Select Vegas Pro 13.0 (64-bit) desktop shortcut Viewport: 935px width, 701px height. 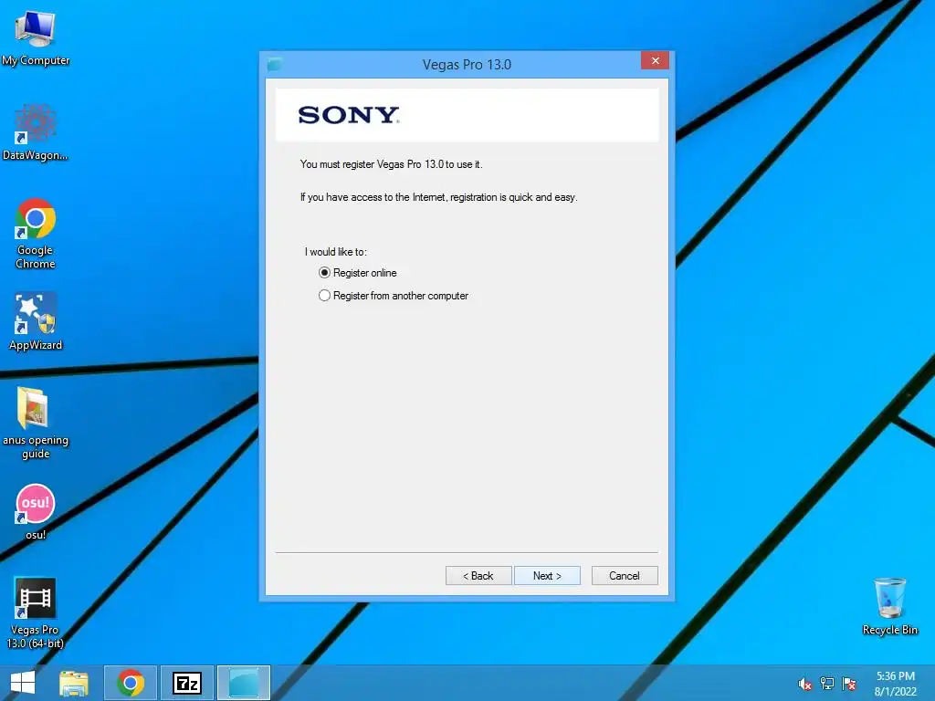[x=36, y=612]
